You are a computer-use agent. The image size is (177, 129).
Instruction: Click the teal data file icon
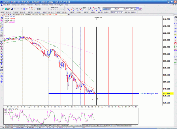pyautogui.click(x=6, y=9)
